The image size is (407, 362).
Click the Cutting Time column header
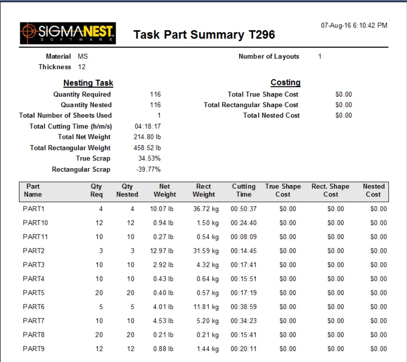coord(244,190)
